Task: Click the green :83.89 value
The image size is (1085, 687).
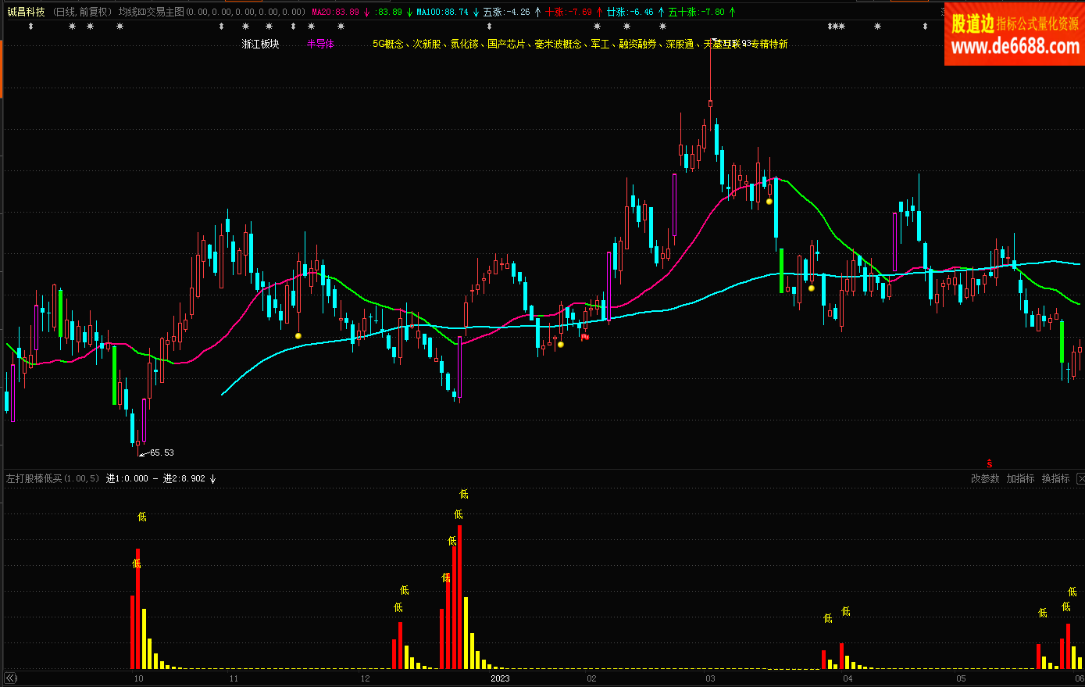Action: [388, 12]
